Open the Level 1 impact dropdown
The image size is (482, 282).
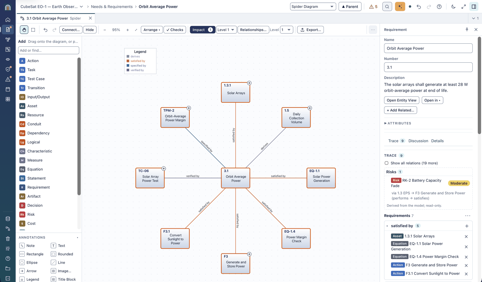[226, 30]
